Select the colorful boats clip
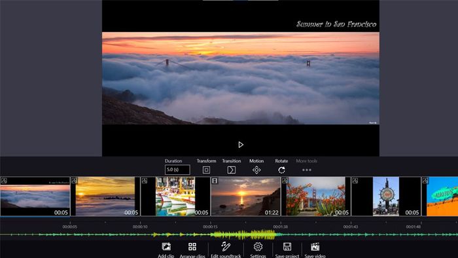Viewport: 458px width, 258px height. 175,196
